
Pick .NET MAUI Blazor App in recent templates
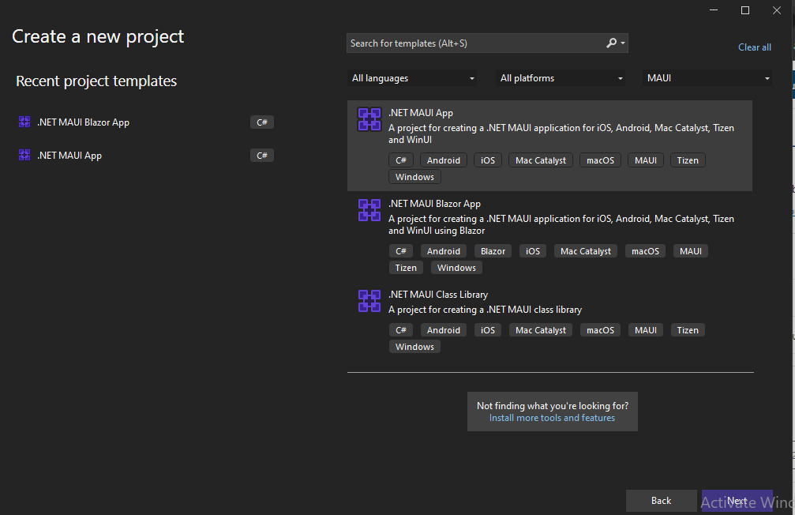click(x=83, y=122)
